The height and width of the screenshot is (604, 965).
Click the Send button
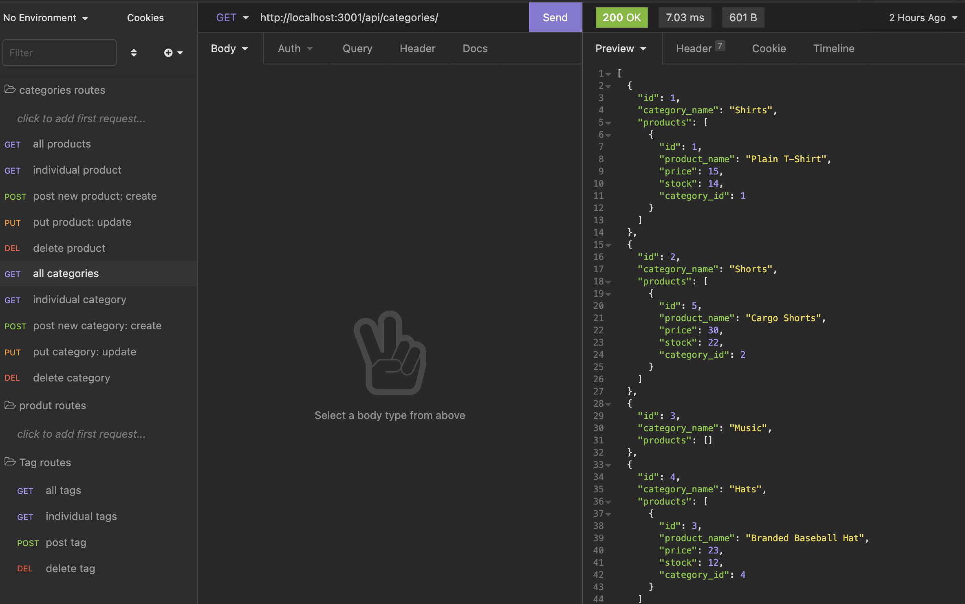(x=555, y=18)
